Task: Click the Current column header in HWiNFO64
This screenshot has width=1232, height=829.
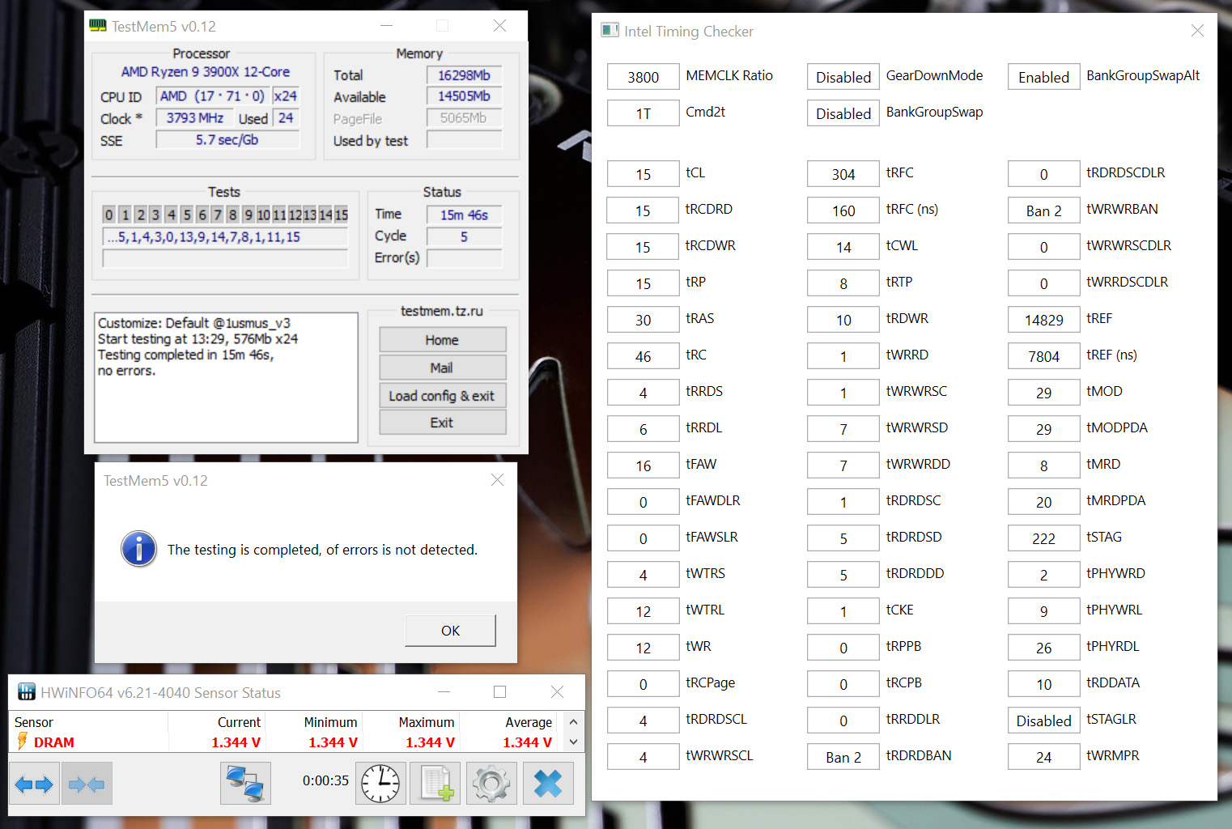Action: 239,722
